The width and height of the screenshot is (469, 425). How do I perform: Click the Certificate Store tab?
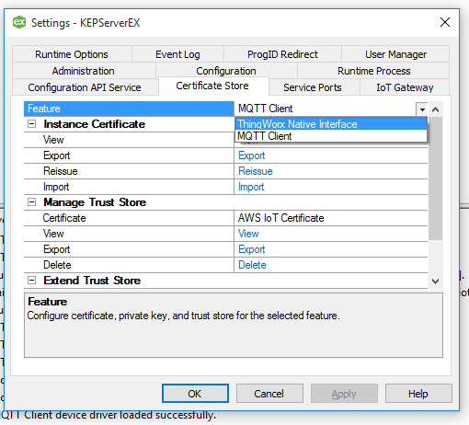click(x=212, y=86)
